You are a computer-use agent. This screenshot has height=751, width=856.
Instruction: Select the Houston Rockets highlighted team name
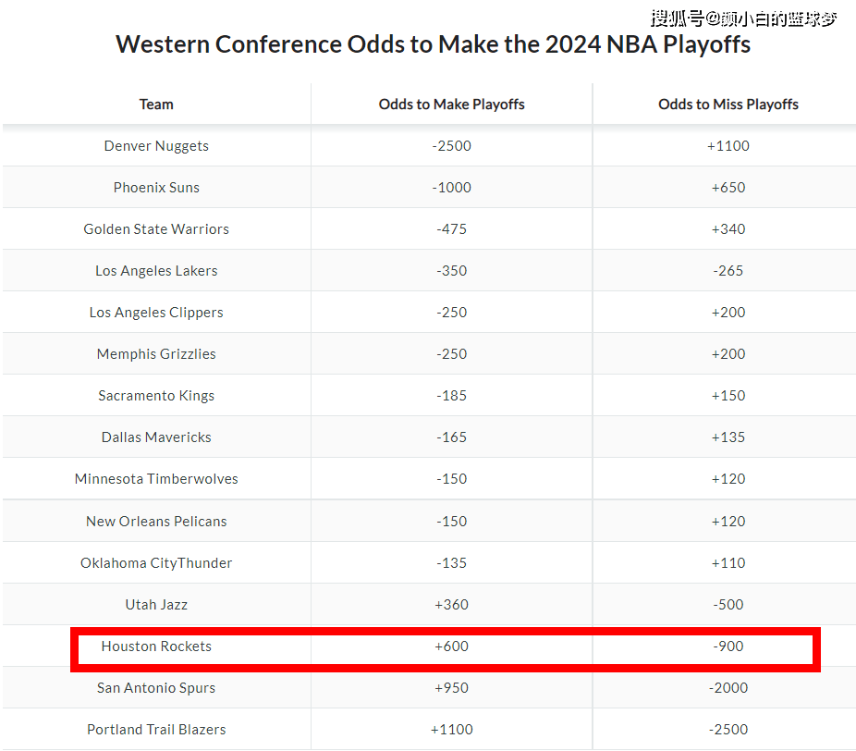click(x=156, y=646)
